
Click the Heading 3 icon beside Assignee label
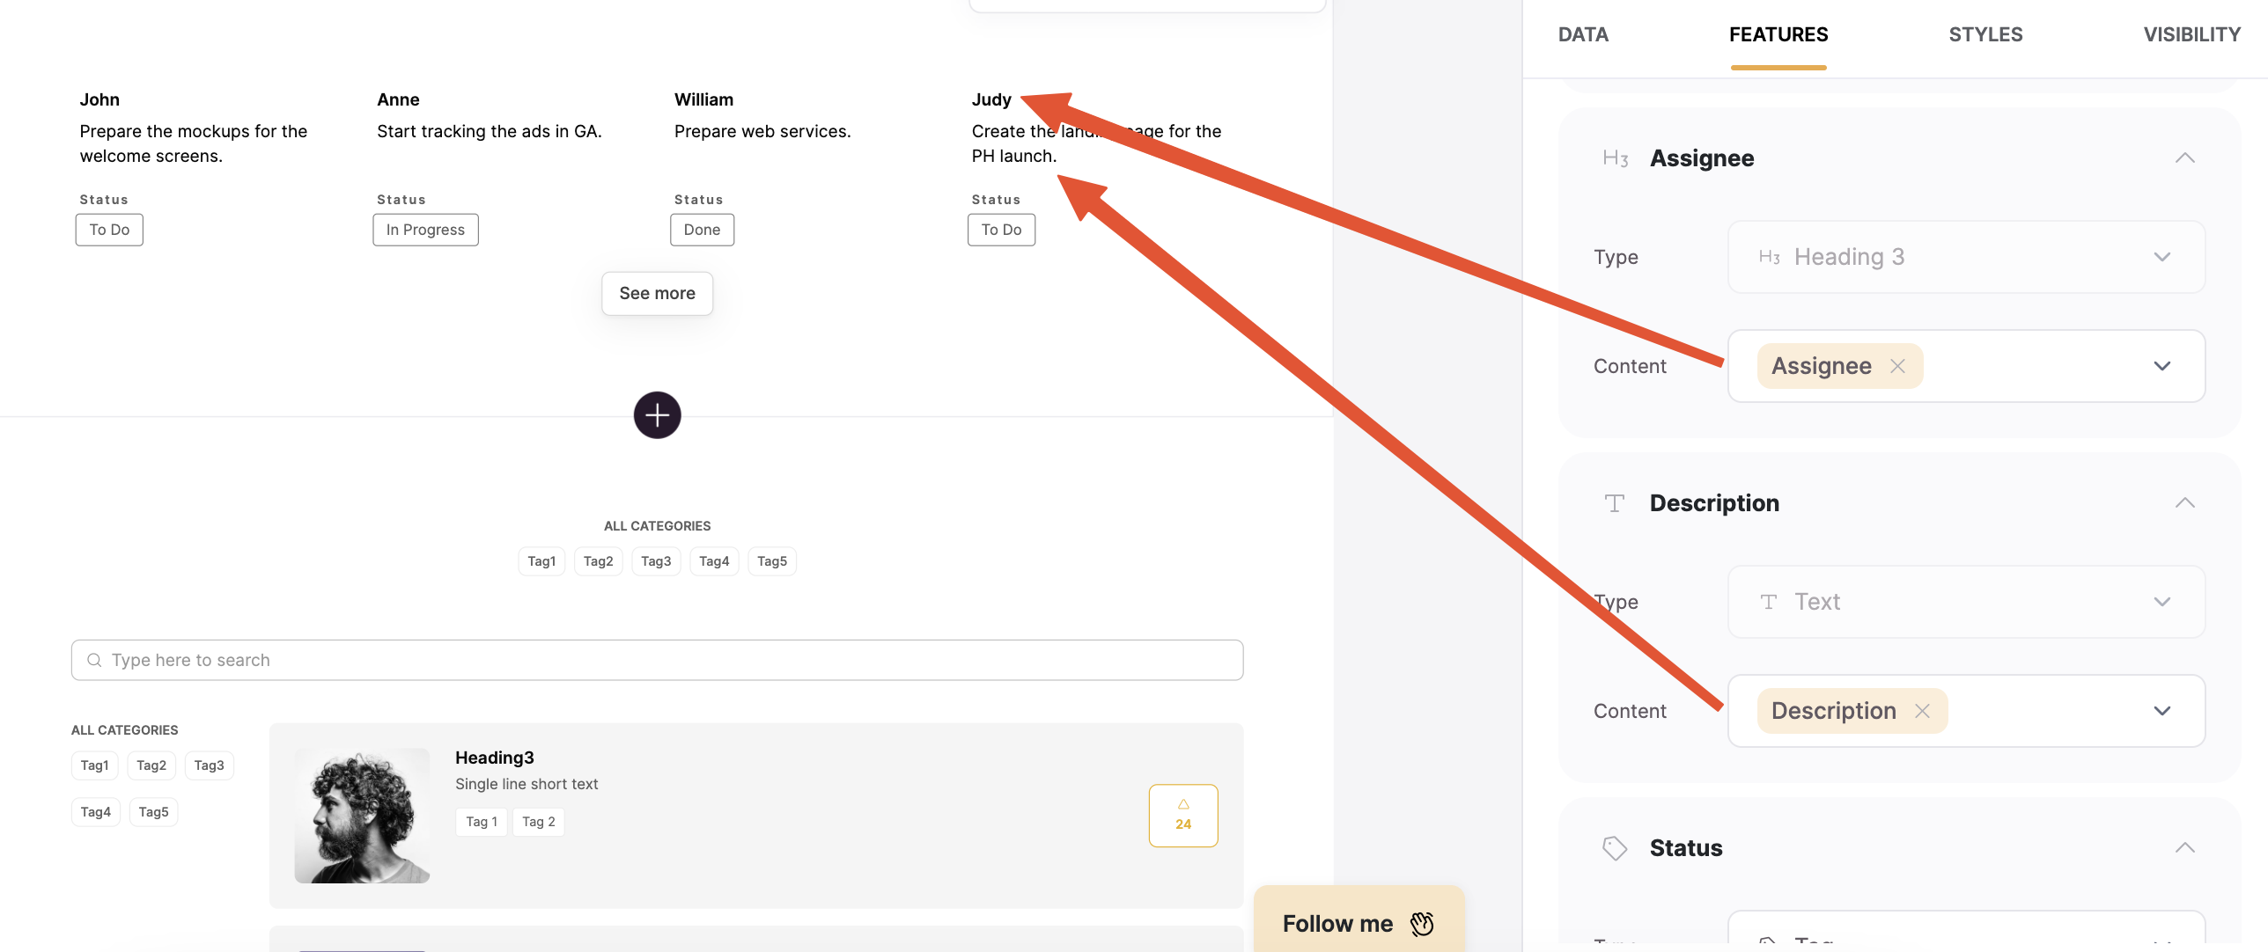[x=1615, y=158]
